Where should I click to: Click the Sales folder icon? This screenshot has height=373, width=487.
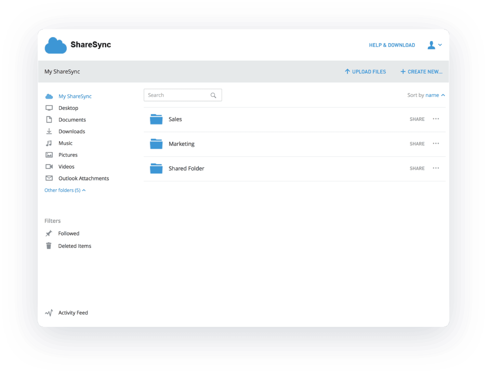pos(156,119)
